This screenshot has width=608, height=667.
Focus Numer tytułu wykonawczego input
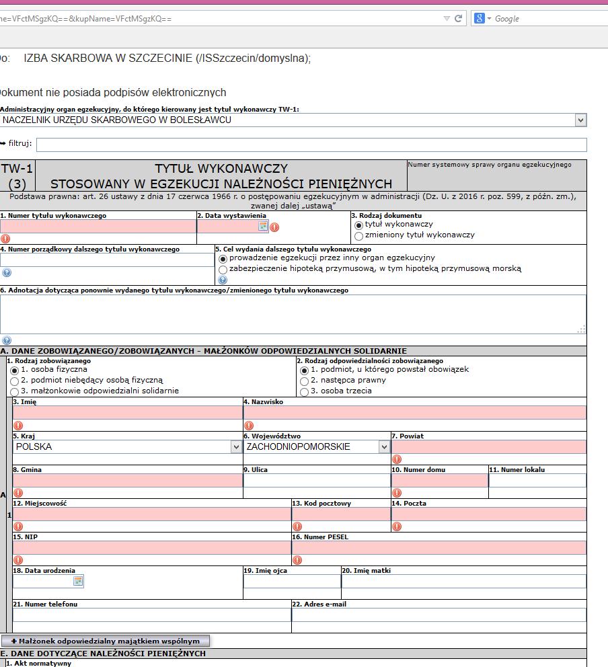click(x=98, y=227)
